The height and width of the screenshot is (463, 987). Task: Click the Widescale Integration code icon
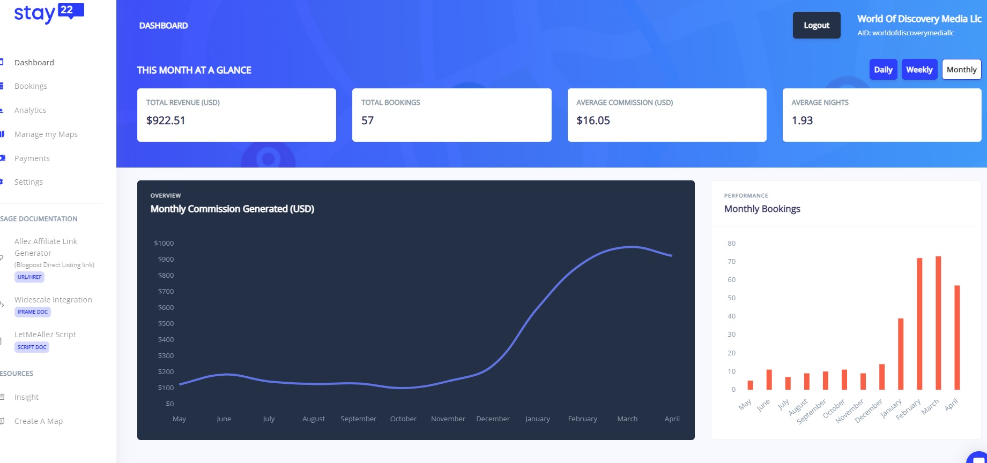pos(2,304)
